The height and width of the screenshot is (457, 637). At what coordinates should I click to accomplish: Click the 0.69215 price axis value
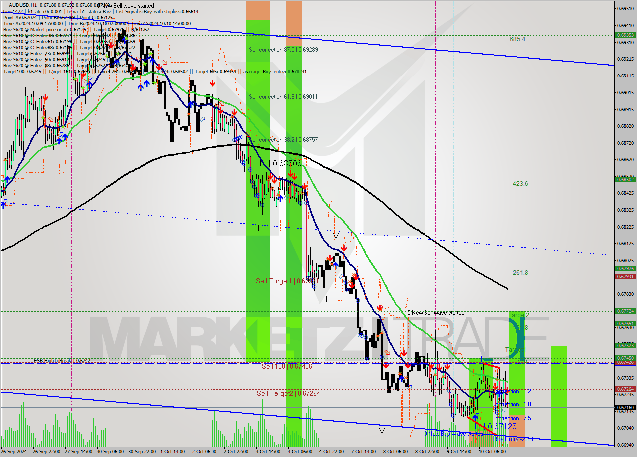point(625,59)
